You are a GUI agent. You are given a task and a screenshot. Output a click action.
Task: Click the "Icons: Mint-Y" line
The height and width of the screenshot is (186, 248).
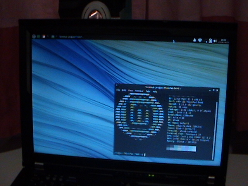[181, 129]
